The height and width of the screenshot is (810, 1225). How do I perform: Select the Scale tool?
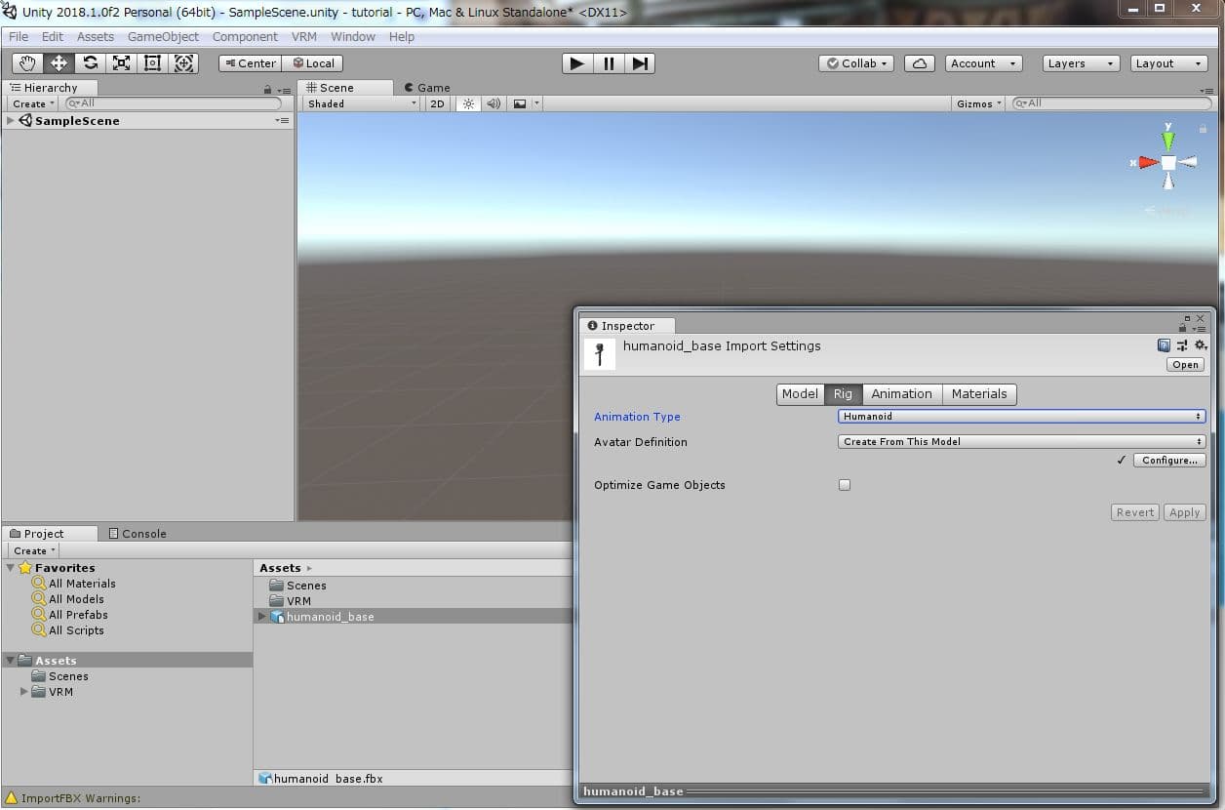[121, 63]
